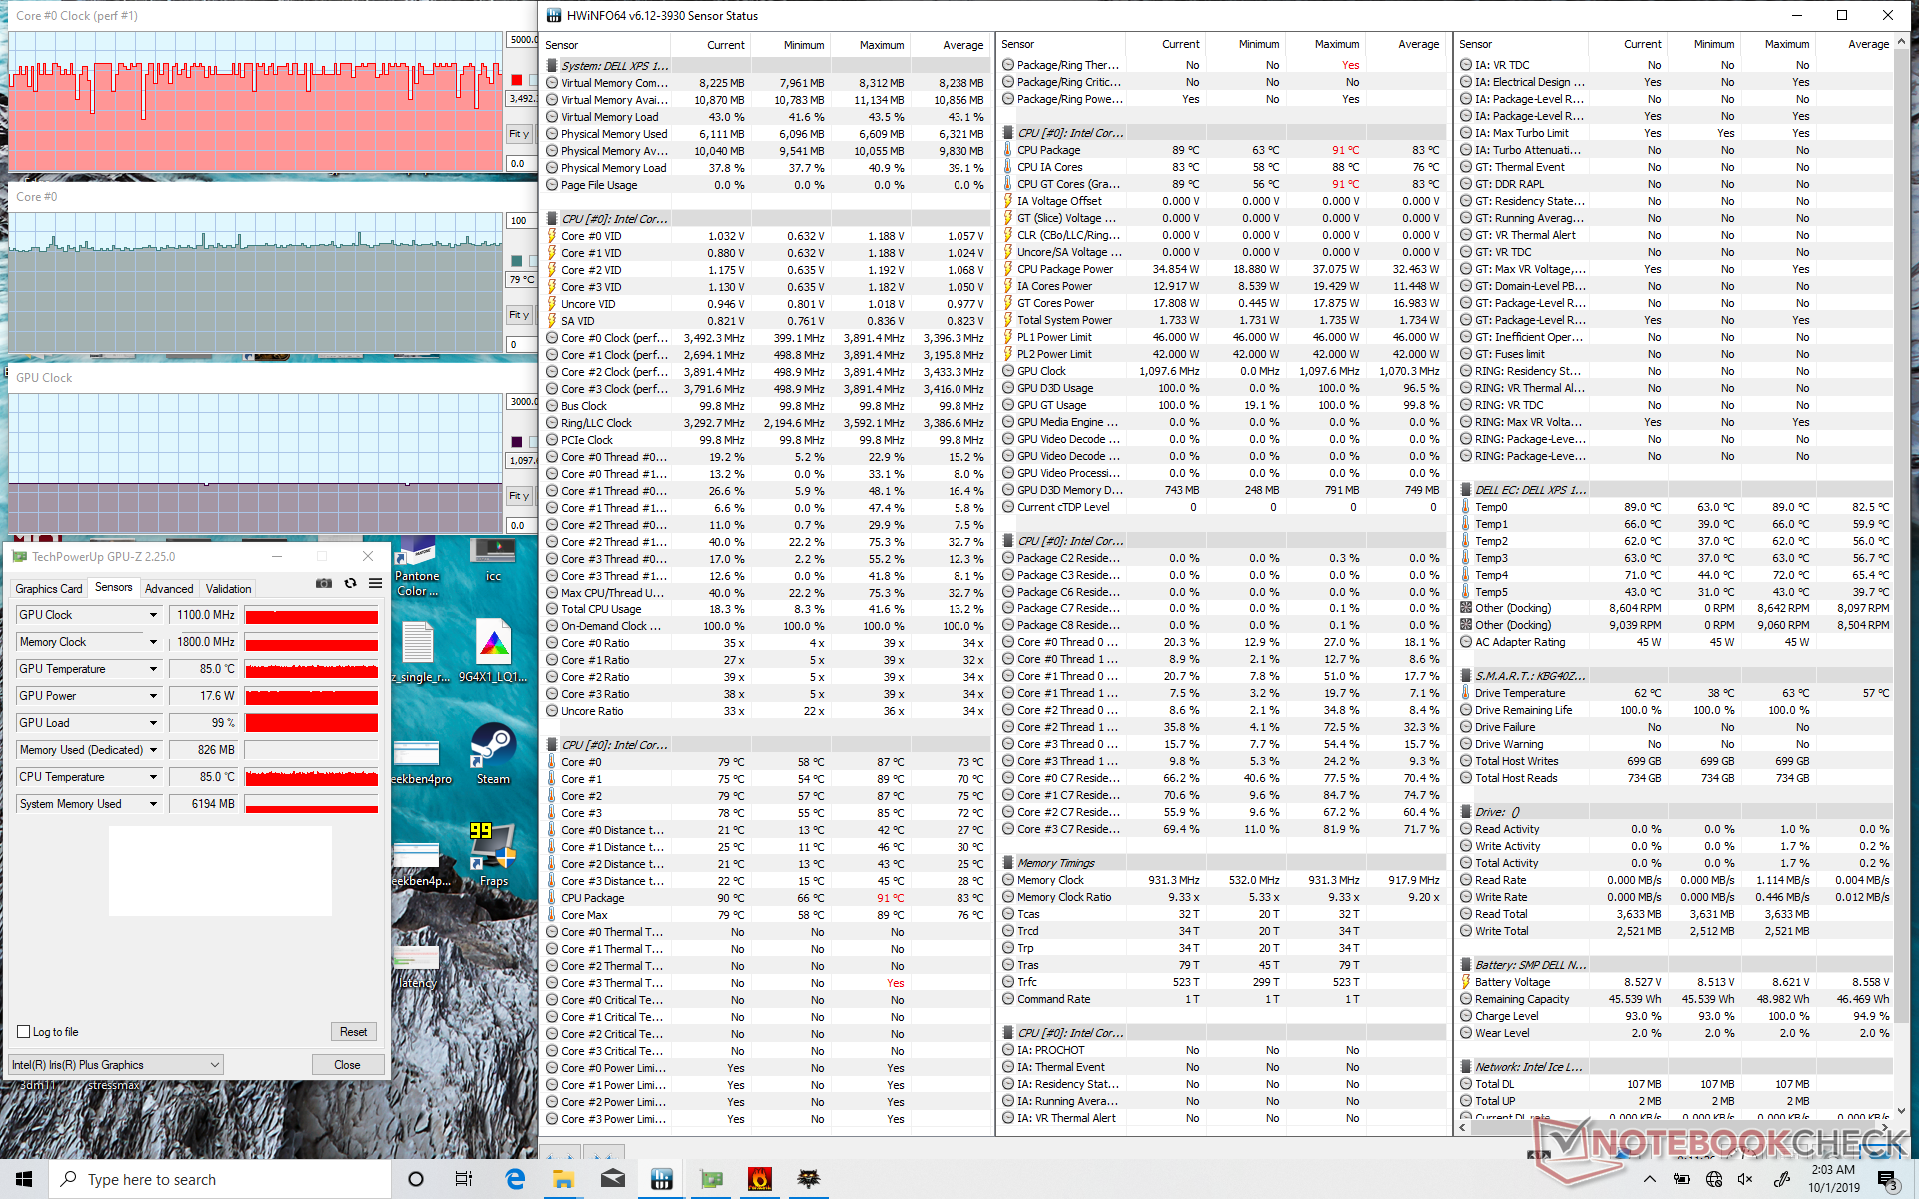
Task: Click the FurMark icon in the taskbar
Action: pos(760,1179)
